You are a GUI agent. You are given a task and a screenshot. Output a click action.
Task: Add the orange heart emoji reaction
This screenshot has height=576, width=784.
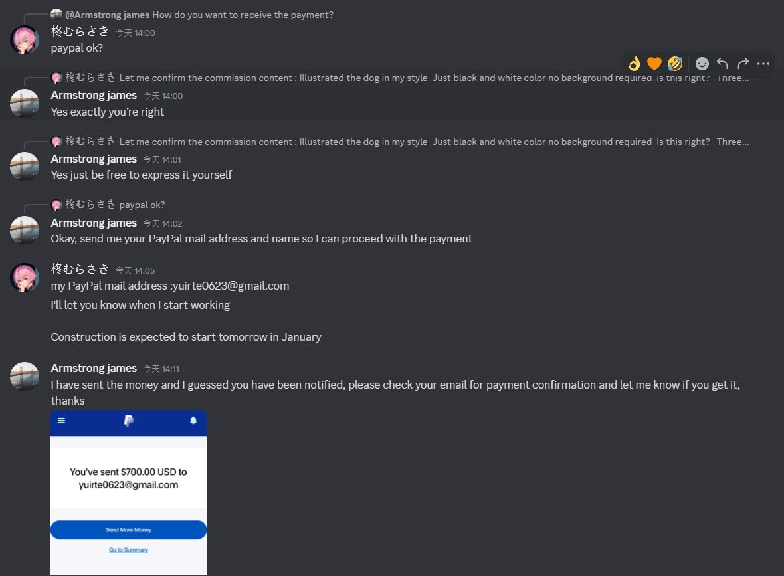(654, 64)
